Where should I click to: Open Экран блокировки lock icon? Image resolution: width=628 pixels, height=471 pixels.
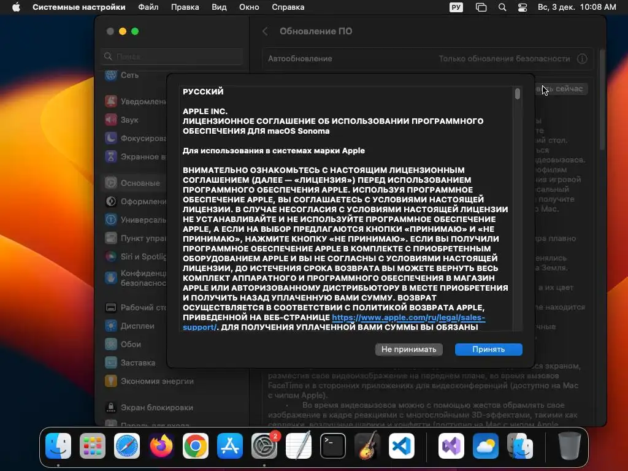[x=111, y=407]
